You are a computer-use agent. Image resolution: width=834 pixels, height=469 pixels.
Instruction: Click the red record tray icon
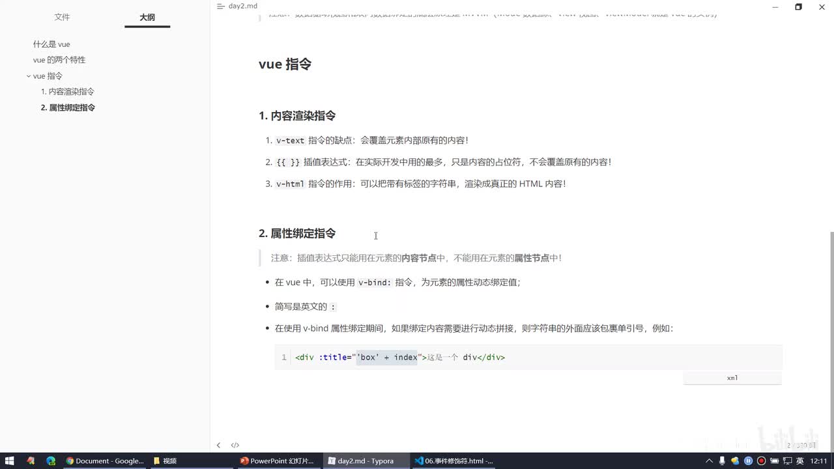click(x=760, y=461)
